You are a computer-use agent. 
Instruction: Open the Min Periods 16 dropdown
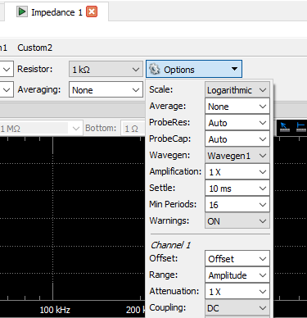coord(237,205)
